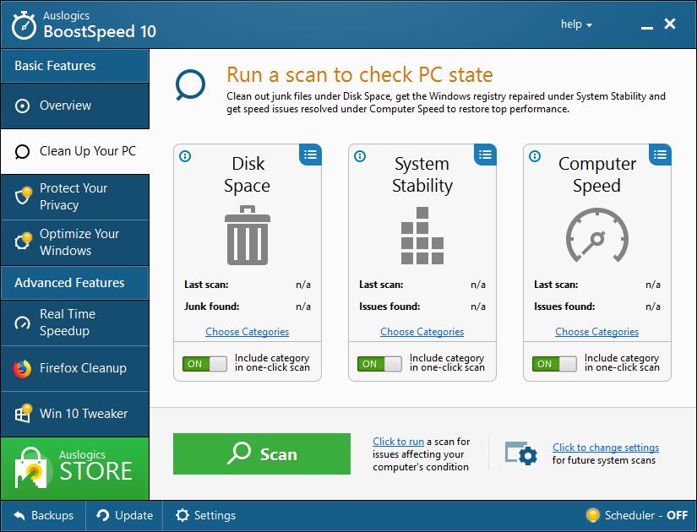Open info icon on Computer Speed card
The height and width of the screenshot is (532, 697).
click(535, 156)
